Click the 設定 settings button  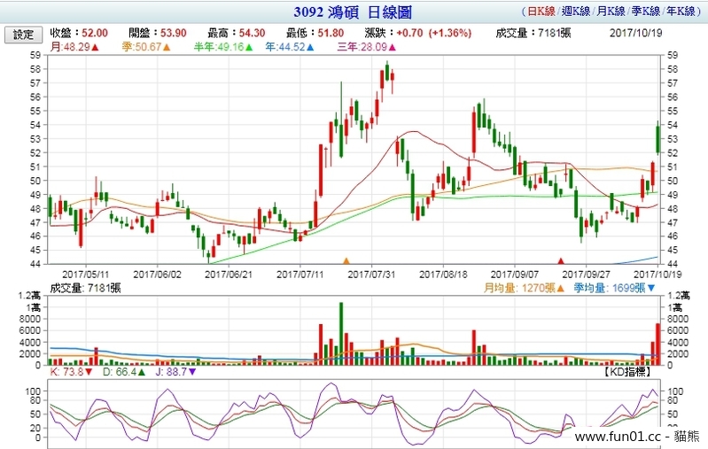coord(23,35)
